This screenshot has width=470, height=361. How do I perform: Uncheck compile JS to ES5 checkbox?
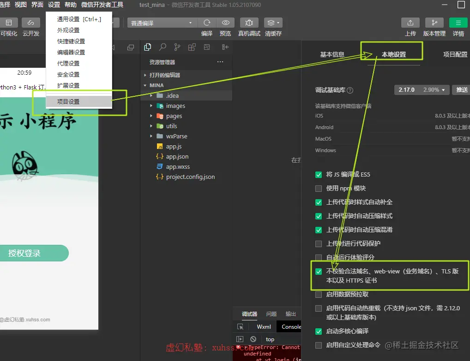[319, 175]
